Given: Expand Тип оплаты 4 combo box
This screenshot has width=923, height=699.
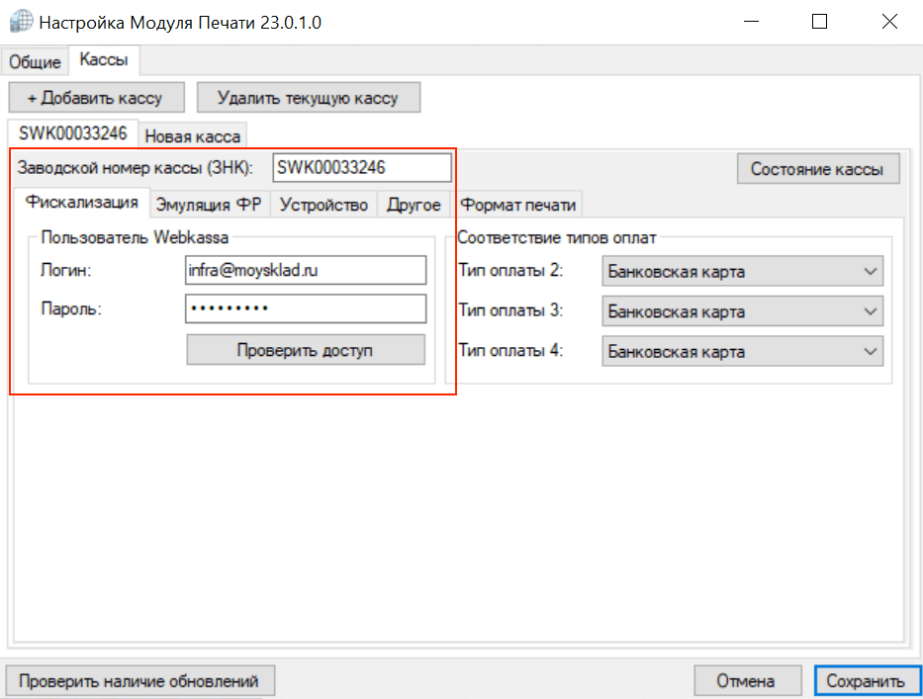Looking at the screenshot, I should pyautogui.click(x=742, y=351).
